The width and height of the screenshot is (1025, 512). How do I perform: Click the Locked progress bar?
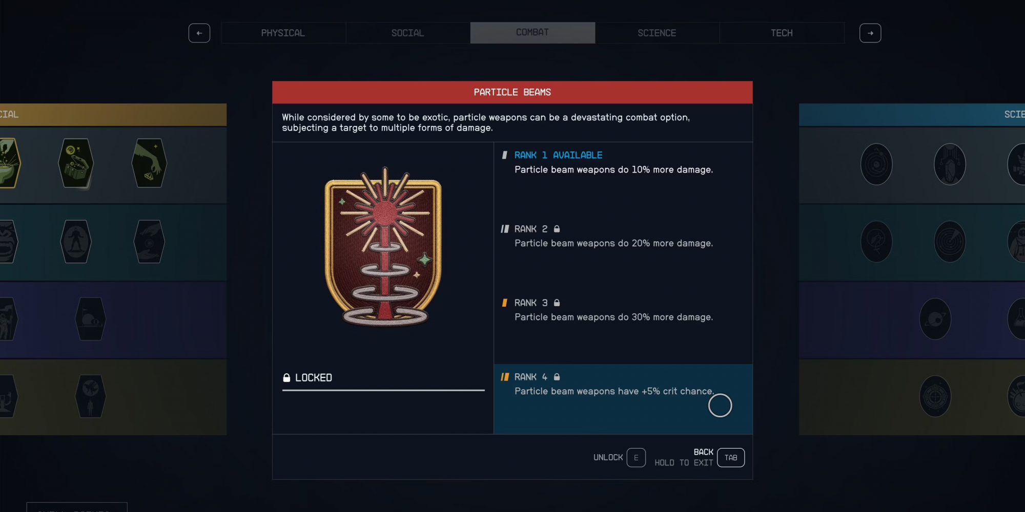coord(383,390)
